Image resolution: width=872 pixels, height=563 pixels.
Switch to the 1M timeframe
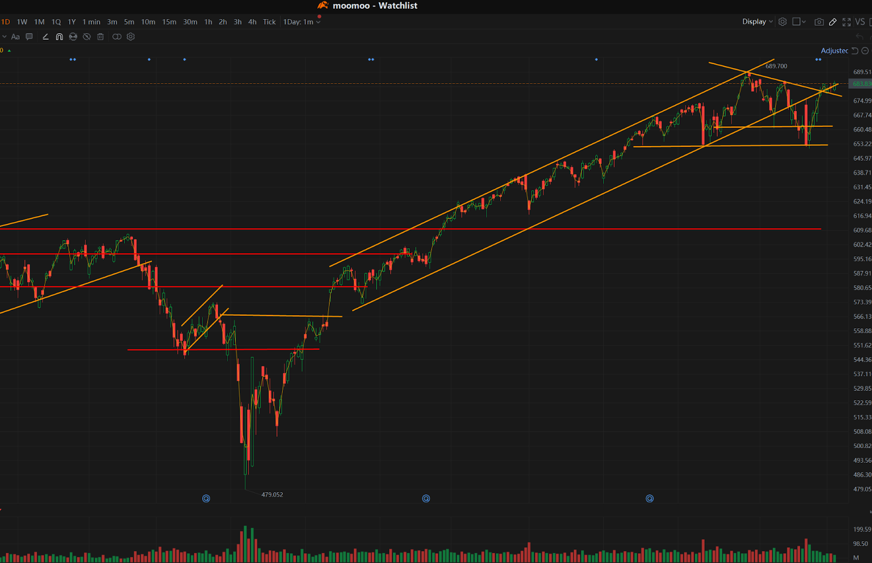[x=39, y=22]
